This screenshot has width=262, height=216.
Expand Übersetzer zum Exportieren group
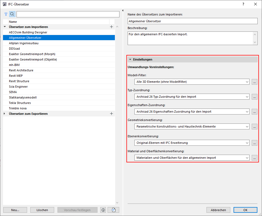click(x=5, y=114)
